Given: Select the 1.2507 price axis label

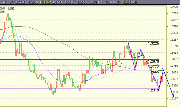Looking at the screenshot, I should point(173,79).
